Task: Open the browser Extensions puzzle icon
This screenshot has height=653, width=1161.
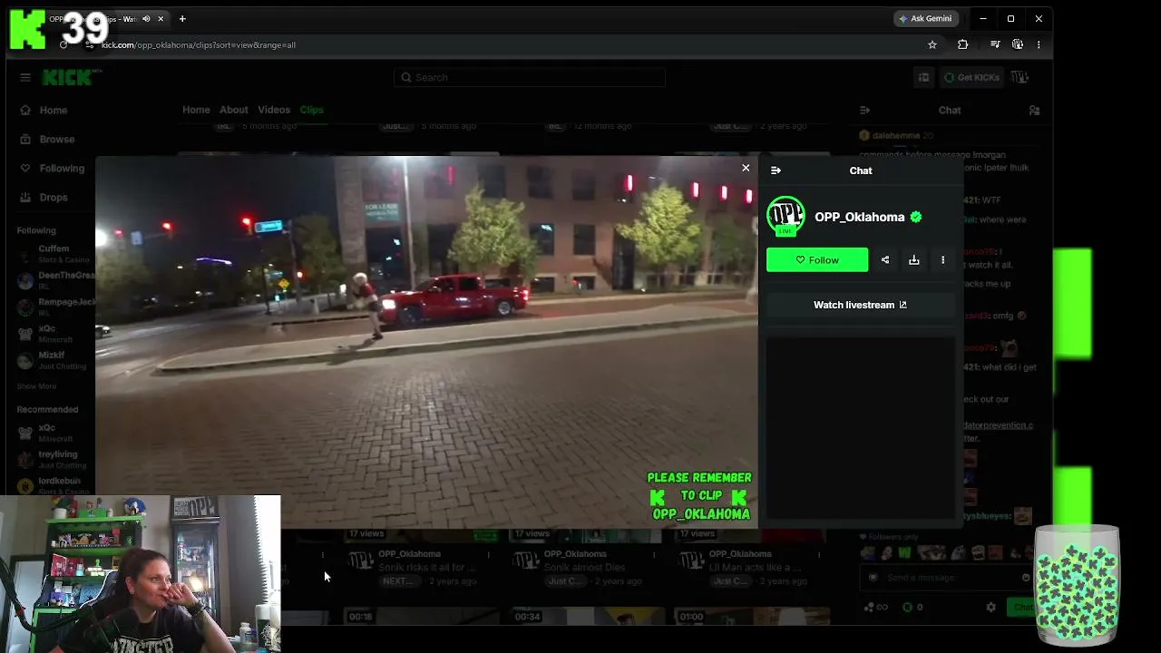Action: click(x=963, y=44)
